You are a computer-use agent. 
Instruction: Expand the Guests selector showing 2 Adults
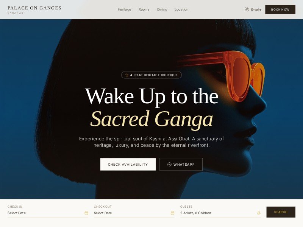coord(220,213)
